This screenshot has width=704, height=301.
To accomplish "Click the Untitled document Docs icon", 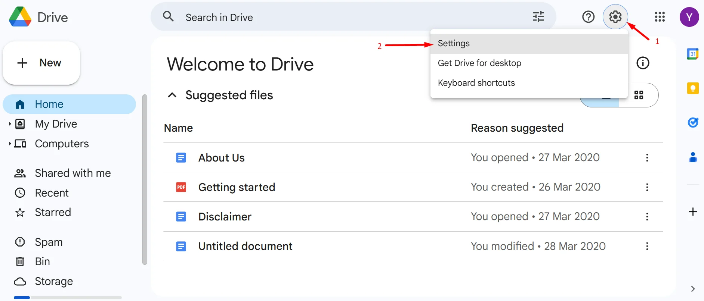I will point(181,246).
